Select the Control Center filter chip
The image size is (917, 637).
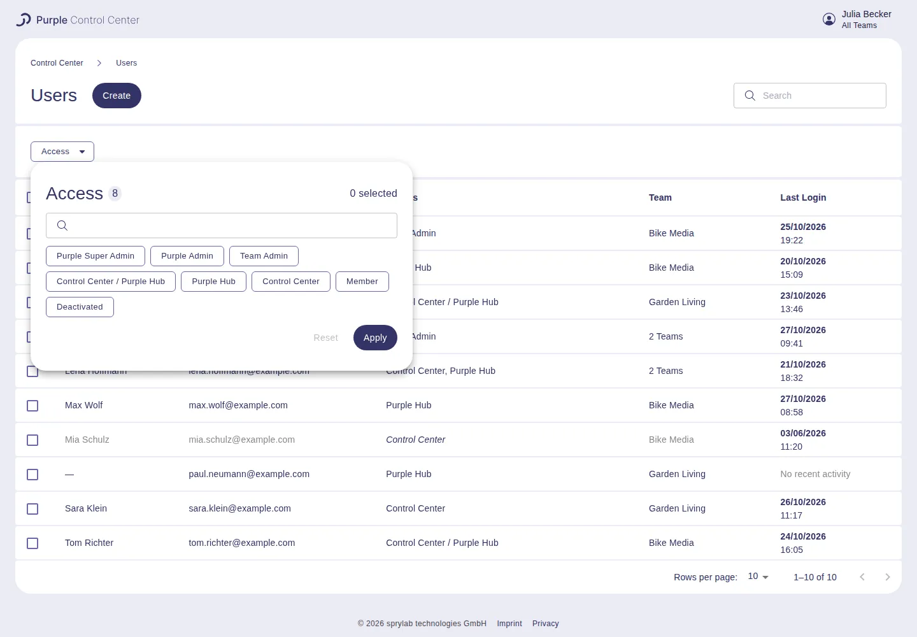291,282
